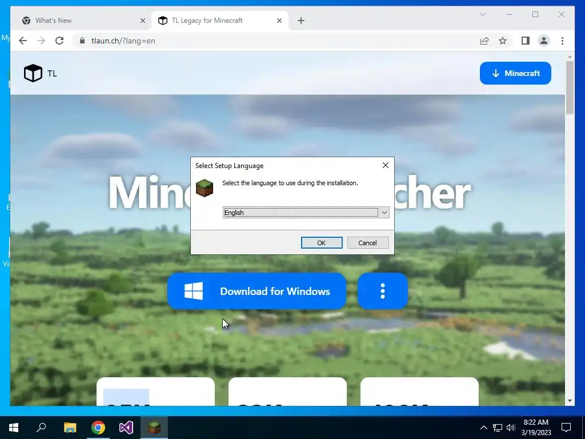Bookmark this page with star icon
The height and width of the screenshot is (439, 585).
(x=503, y=41)
